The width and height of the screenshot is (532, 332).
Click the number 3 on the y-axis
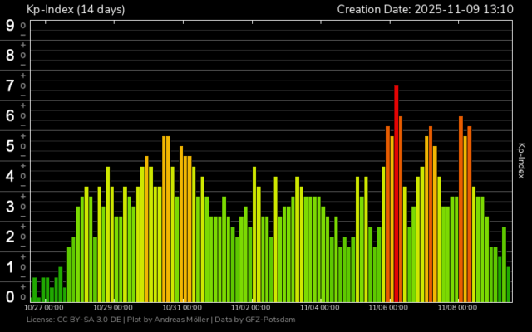10,207
